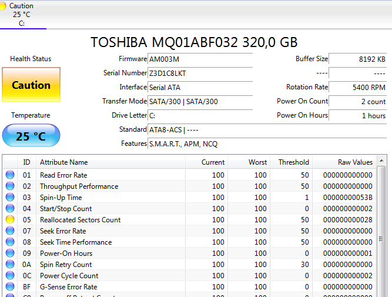
Task: Click blue status icon for Read Error Rate
Action: coord(10,175)
